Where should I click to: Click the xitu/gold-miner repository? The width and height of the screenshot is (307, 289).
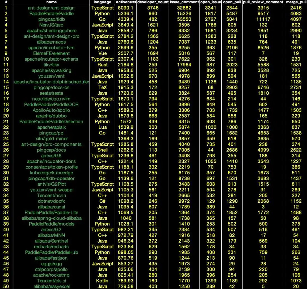point(51,139)
